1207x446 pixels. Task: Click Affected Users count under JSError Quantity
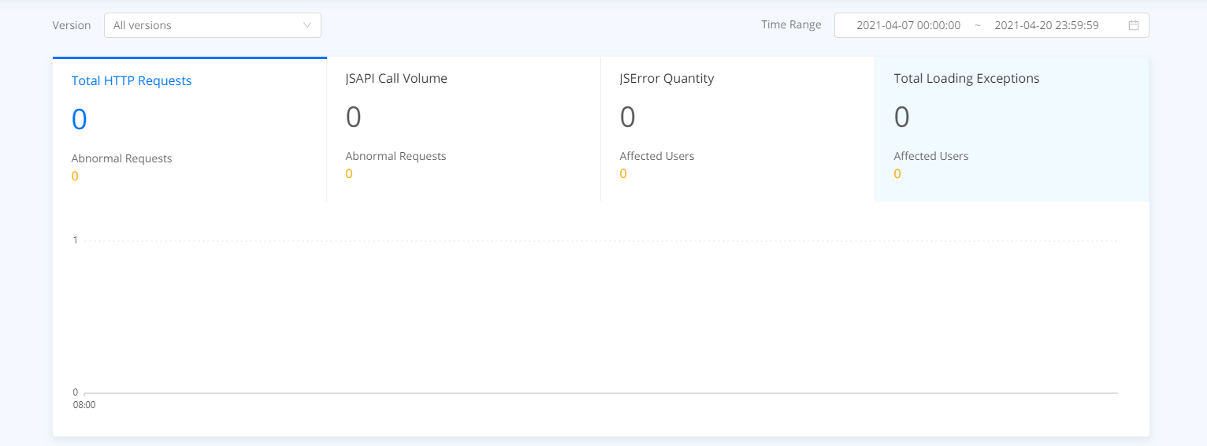[623, 173]
